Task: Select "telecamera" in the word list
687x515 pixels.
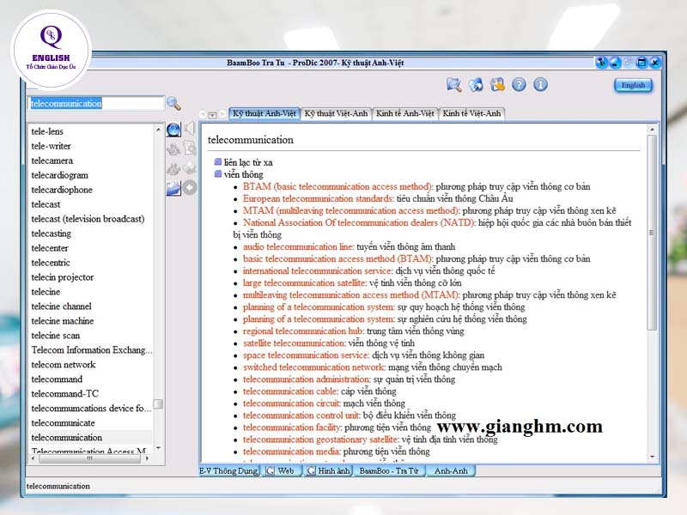Action: 52,161
